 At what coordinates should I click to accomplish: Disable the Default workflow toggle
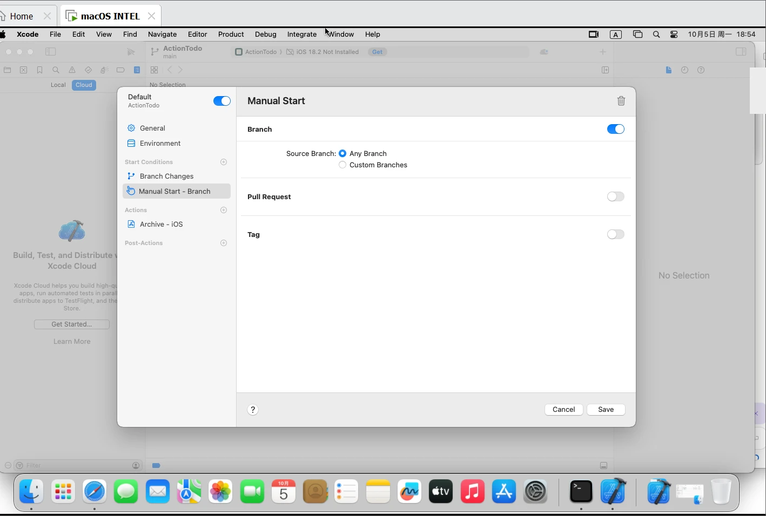[222, 101]
